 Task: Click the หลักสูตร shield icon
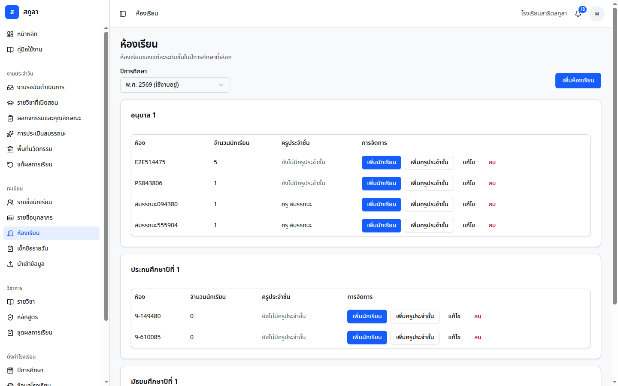coord(10,317)
